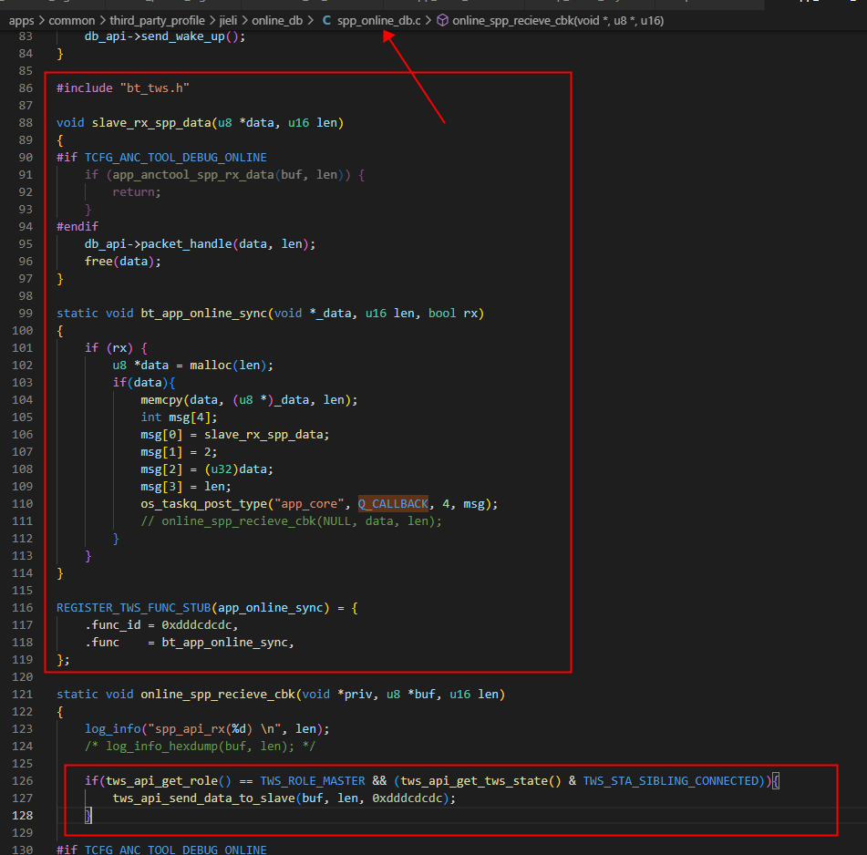Click the tws_api_get_tws_state call
The width and height of the screenshot is (867, 855).
474,780
